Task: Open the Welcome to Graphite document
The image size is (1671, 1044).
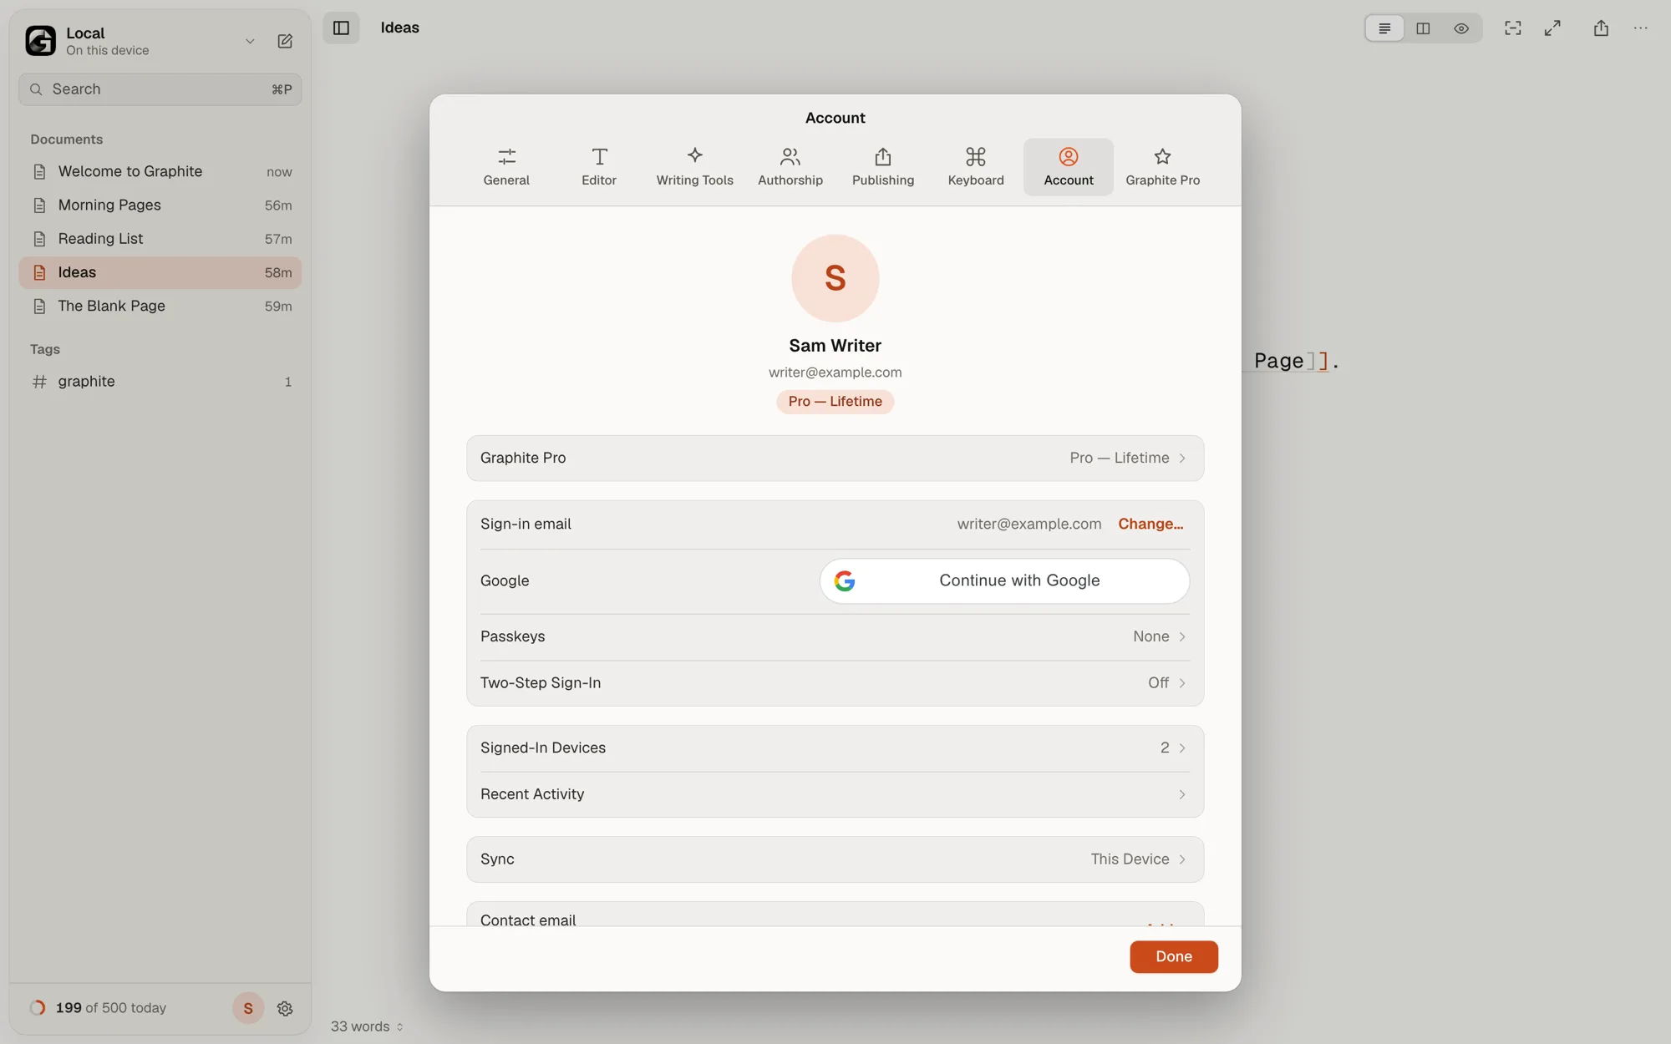Action: point(160,172)
